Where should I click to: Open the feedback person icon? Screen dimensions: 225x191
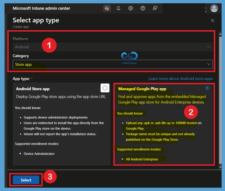click(155, 8)
